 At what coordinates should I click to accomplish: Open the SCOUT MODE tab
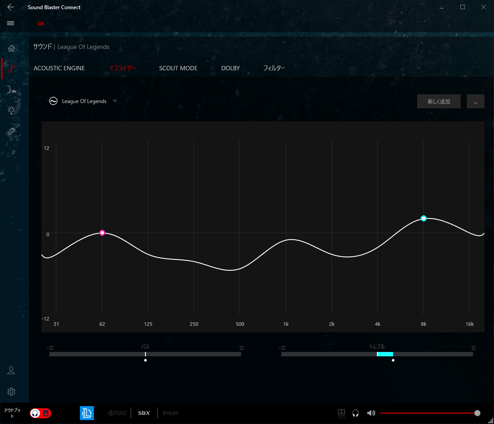tap(178, 68)
